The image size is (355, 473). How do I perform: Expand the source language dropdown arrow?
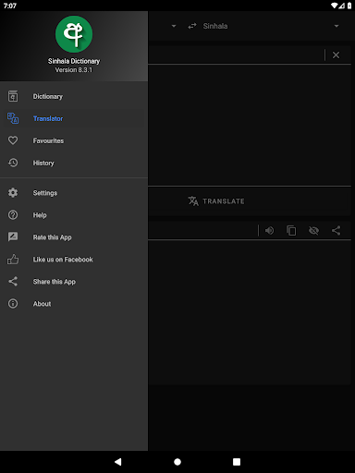tap(174, 26)
